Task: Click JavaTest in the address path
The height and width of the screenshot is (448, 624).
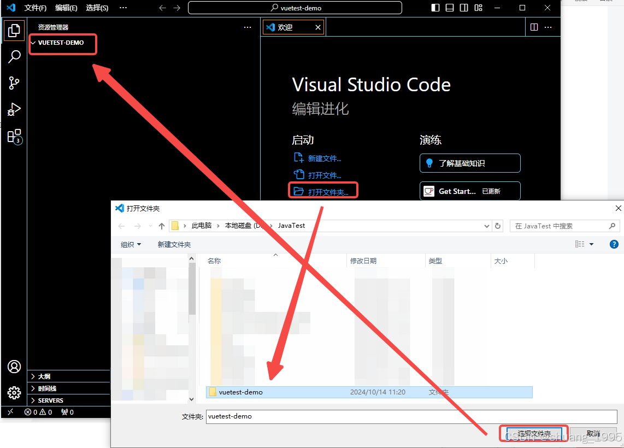Action: 291,226
